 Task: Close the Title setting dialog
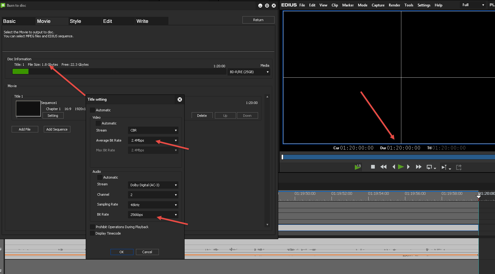tap(180, 99)
